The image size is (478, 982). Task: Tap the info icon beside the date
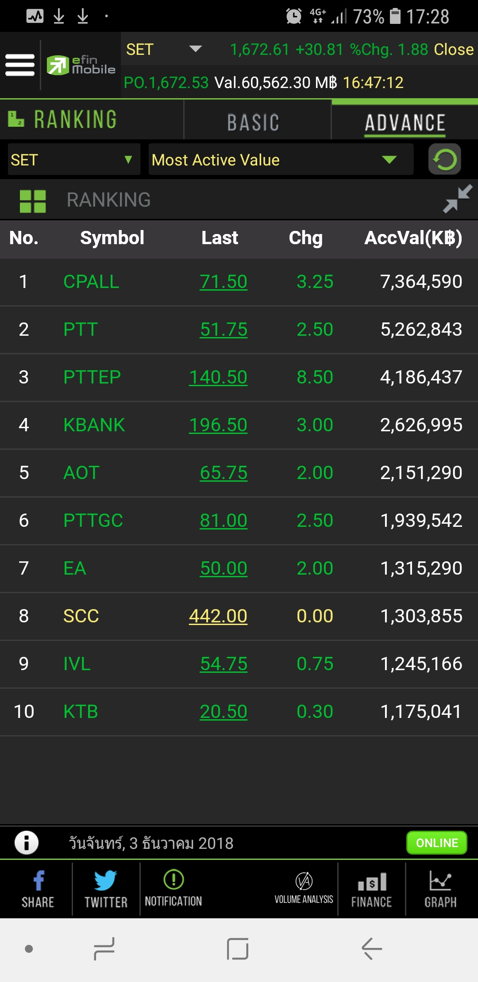click(27, 842)
